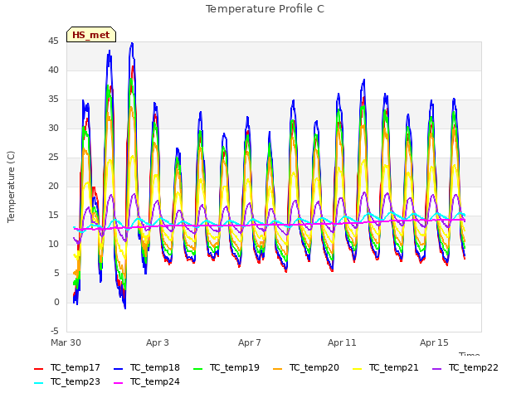
Task: Click the 40 y-axis tick label
Action: 53,70
